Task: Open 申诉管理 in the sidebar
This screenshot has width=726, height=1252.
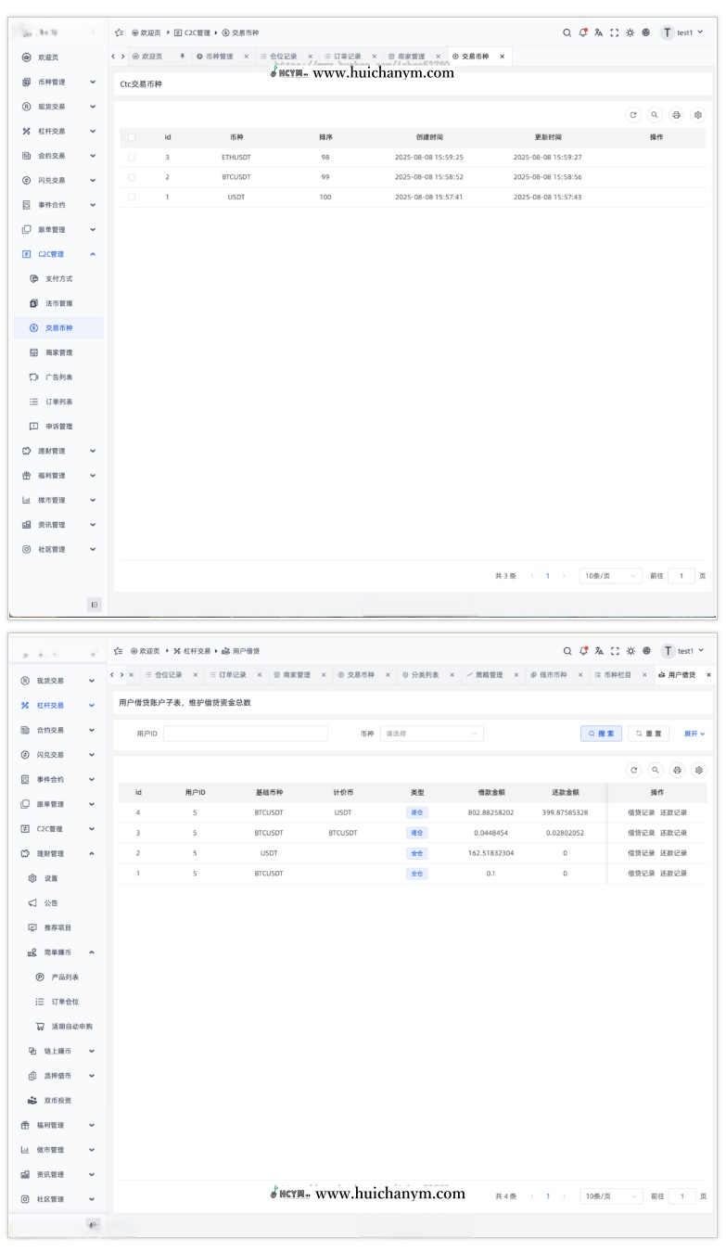Action: 58,427
